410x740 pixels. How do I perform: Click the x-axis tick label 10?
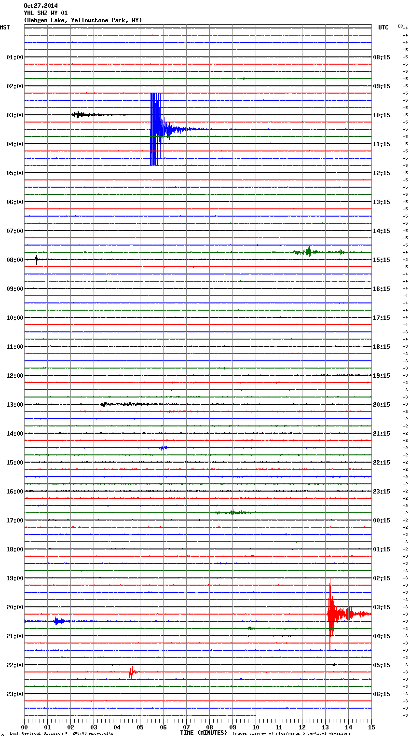coord(256,727)
